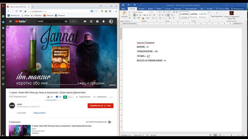The height and width of the screenshot is (139, 248).
Task: Click the Save to playlist button
Action: pos(100,97)
